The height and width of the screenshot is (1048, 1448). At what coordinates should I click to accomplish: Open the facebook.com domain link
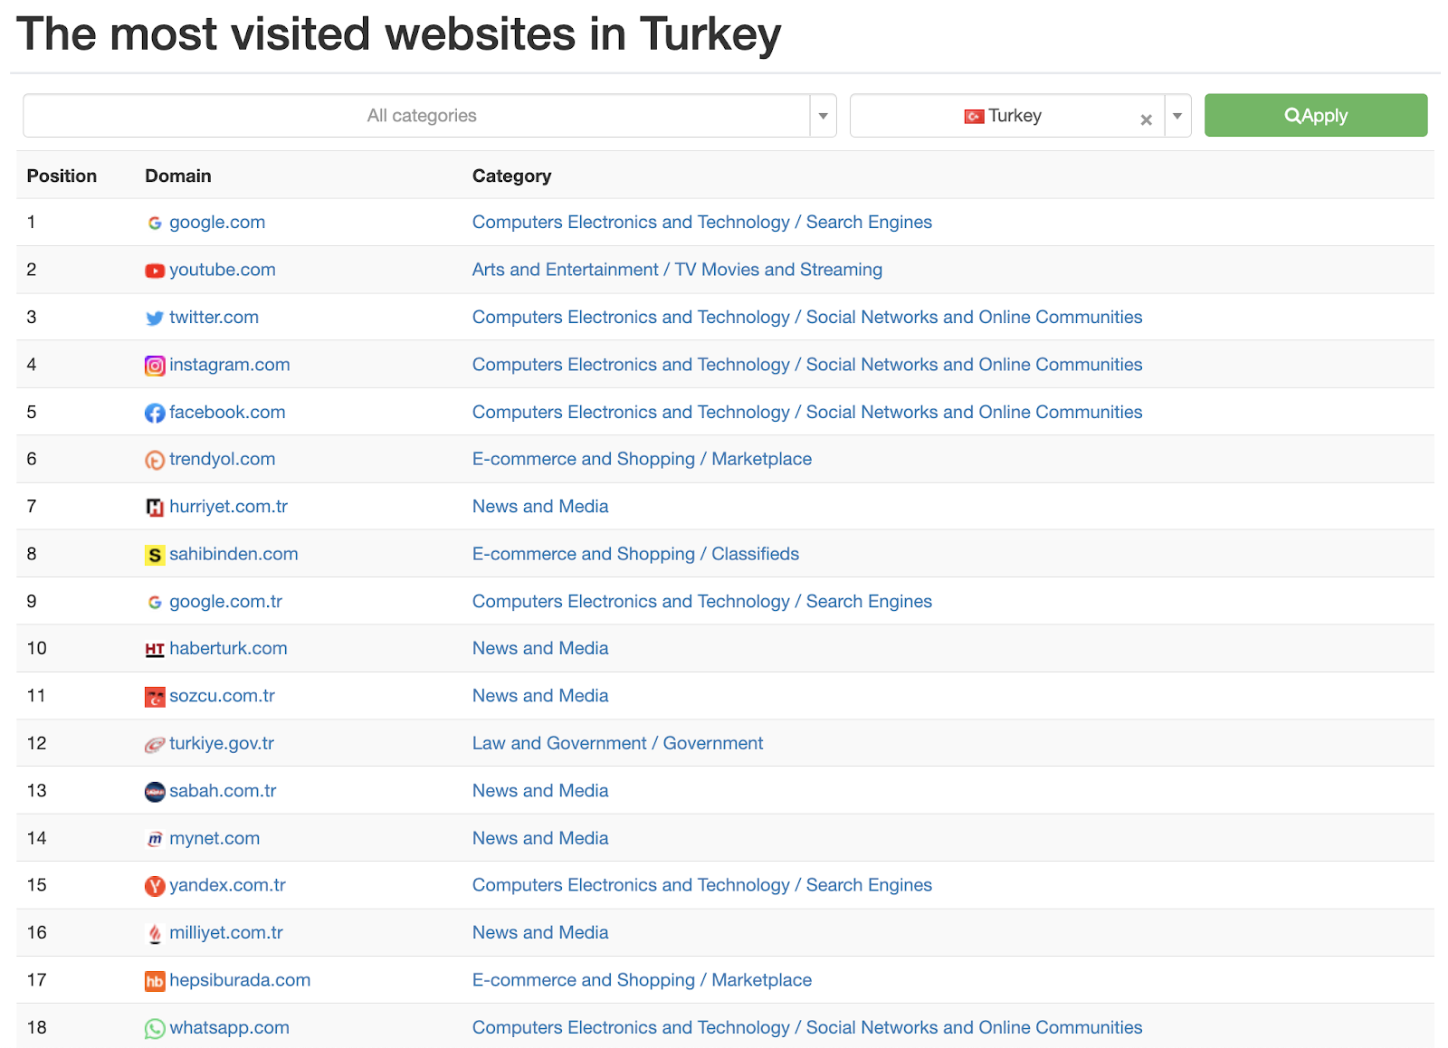[227, 413]
